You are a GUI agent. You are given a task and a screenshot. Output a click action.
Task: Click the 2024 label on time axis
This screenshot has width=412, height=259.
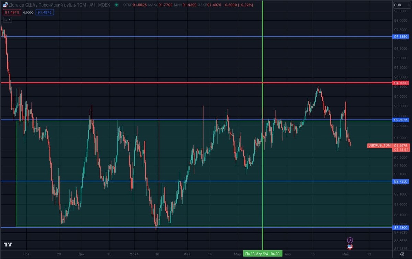point(134,254)
